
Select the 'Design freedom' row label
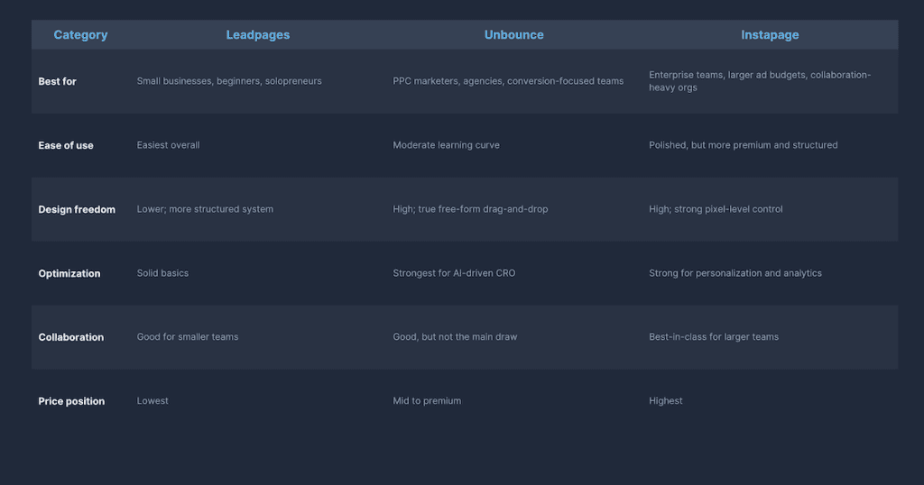[77, 209]
